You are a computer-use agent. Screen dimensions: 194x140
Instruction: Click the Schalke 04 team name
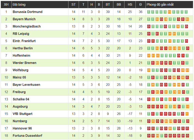[x=21, y=99]
